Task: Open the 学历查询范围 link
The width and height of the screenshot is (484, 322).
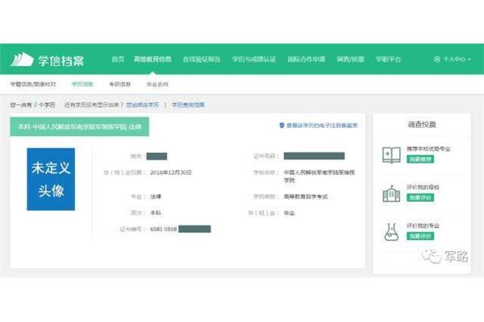Action: click(188, 105)
